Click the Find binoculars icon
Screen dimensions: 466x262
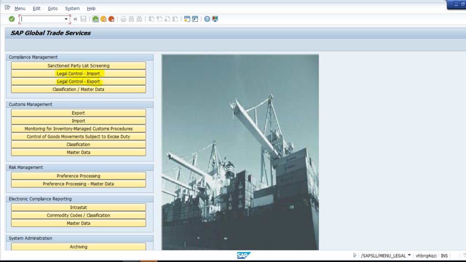(x=132, y=19)
